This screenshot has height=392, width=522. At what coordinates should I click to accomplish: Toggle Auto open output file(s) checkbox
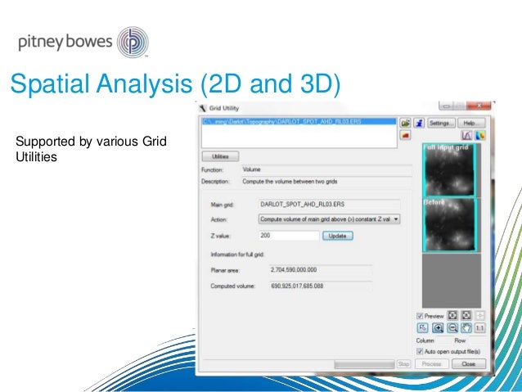[420, 351]
